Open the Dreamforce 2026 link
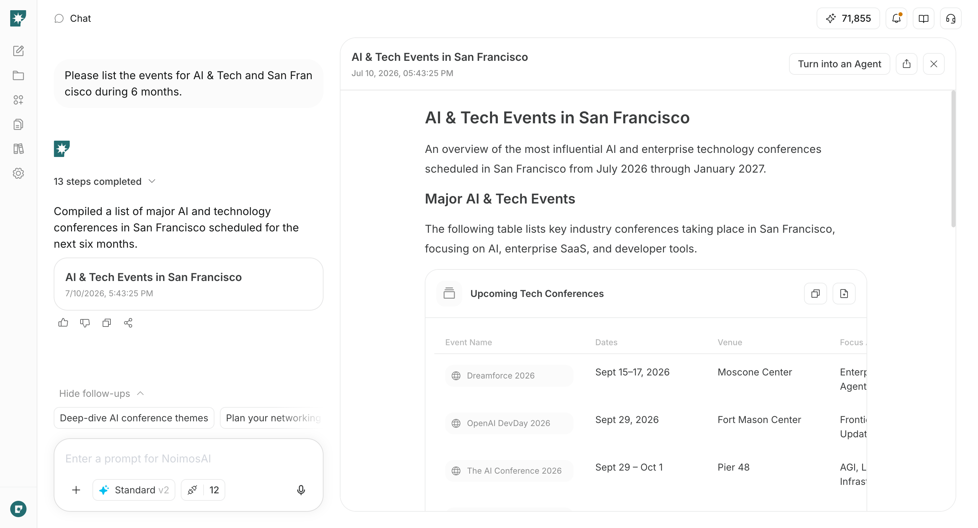The image size is (978, 528). pyautogui.click(x=509, y=375)
